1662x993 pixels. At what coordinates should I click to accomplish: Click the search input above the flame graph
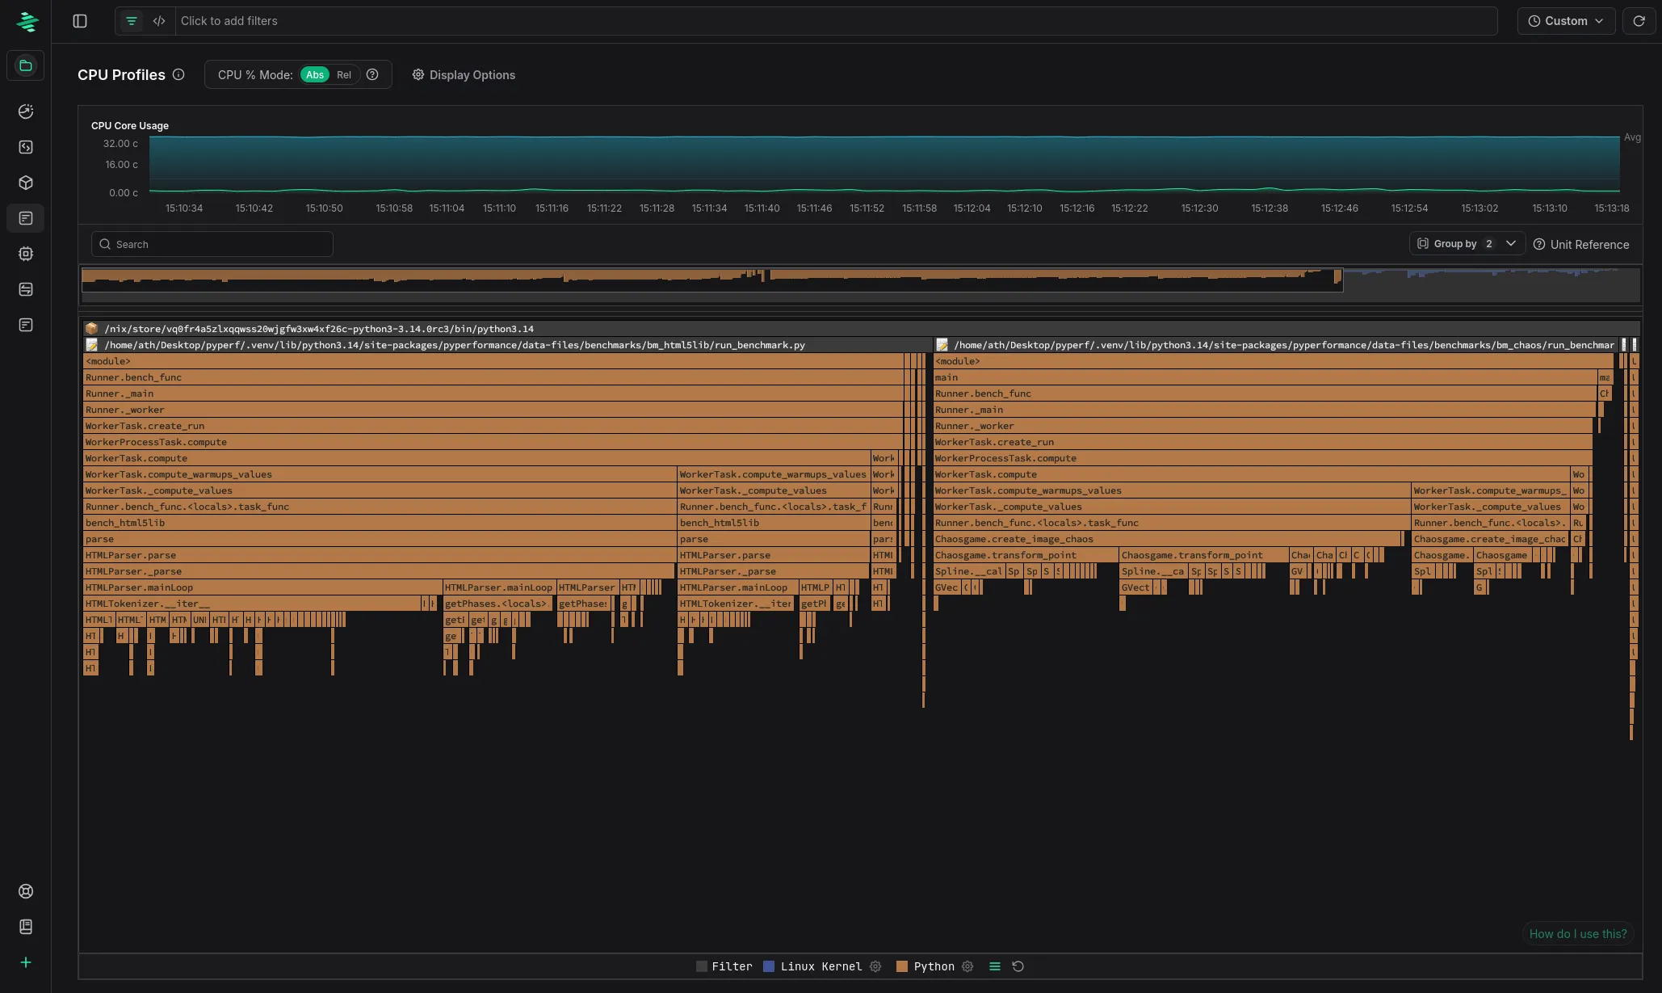212,244
